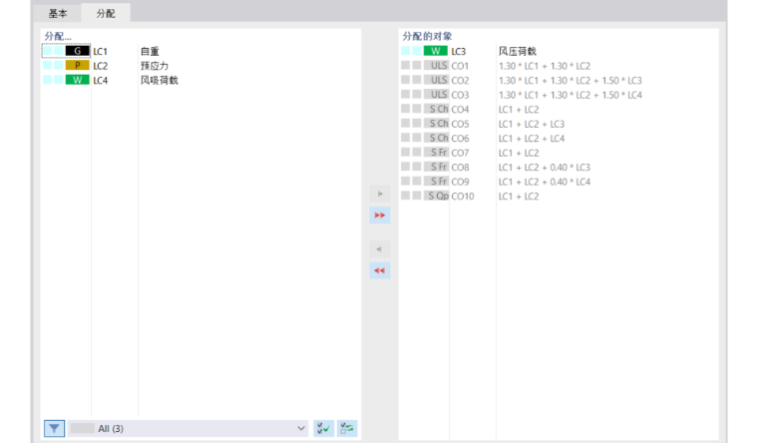This screenshot has height=443, width=758.
Task: Click the 风吸荷载 description text
Action: click(159, 80)
